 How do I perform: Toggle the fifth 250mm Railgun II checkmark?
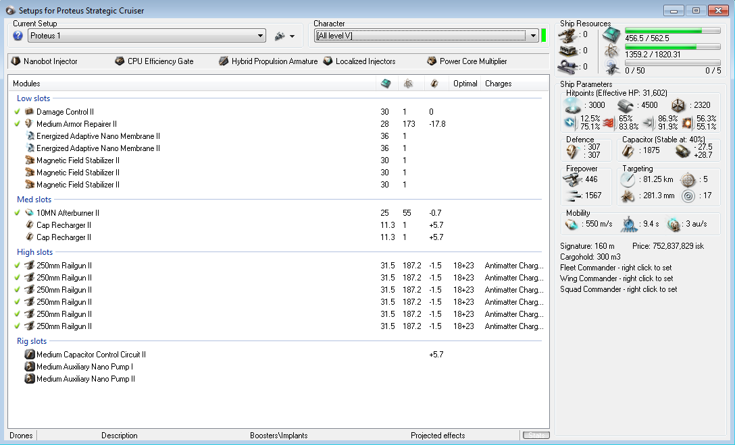point(18,314)
